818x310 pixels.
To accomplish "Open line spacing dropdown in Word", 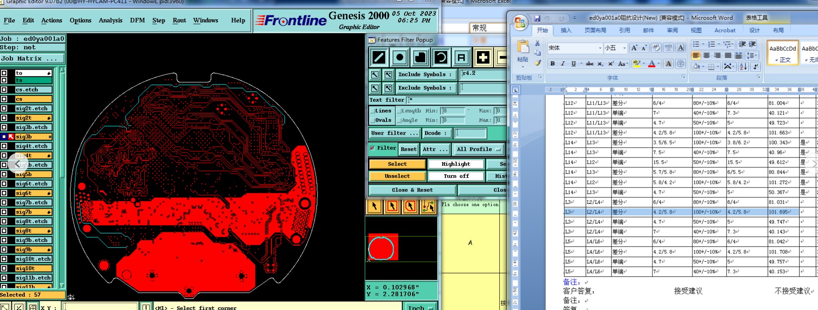I will coord(752,56).
